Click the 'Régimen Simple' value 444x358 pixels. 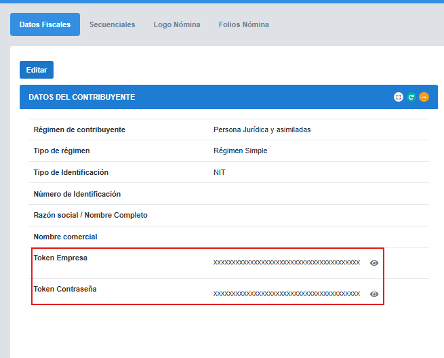click(x=241, y=151)
